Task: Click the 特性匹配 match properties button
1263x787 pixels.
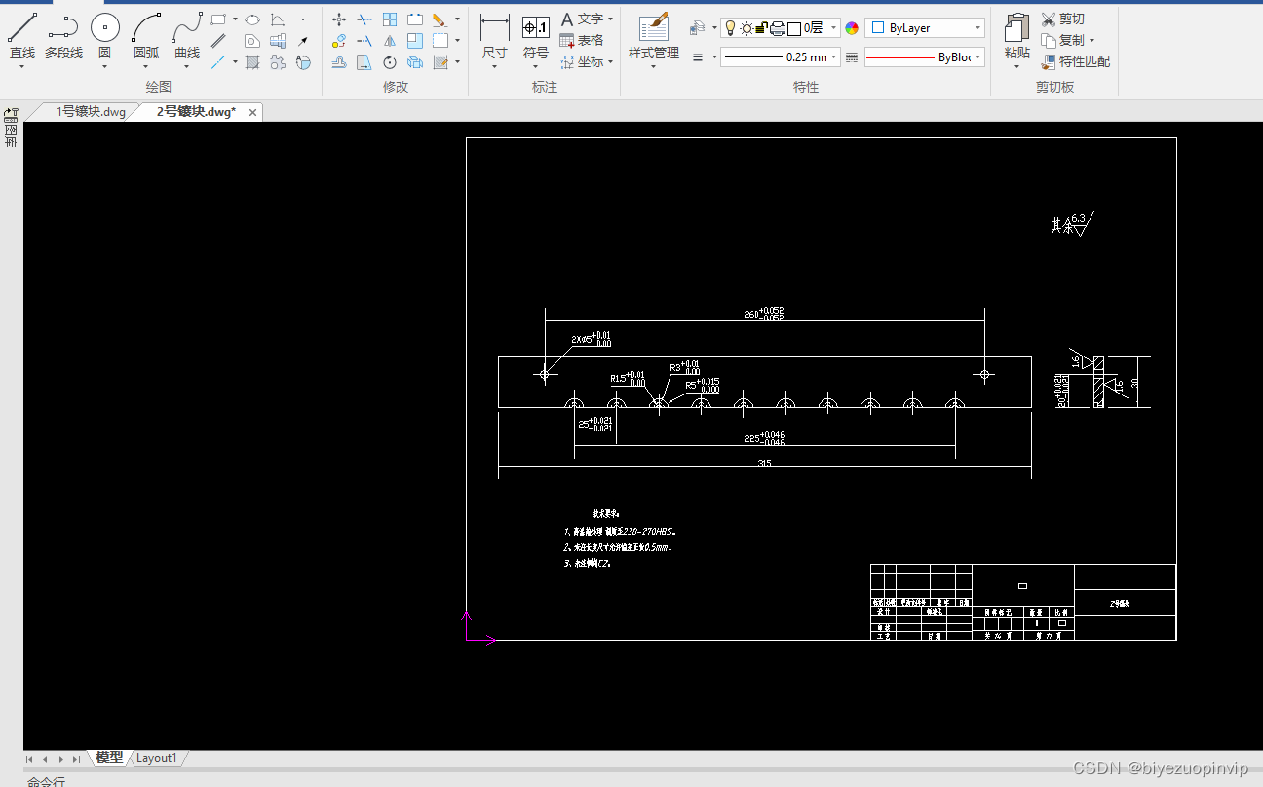Action: pos(1076,61)
